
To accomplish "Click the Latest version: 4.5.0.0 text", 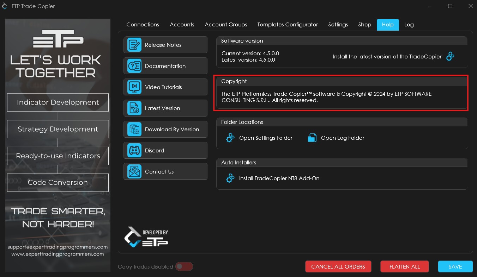I will tap(248, 60).
